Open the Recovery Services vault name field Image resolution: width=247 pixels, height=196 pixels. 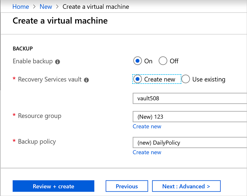coord(189,98)
